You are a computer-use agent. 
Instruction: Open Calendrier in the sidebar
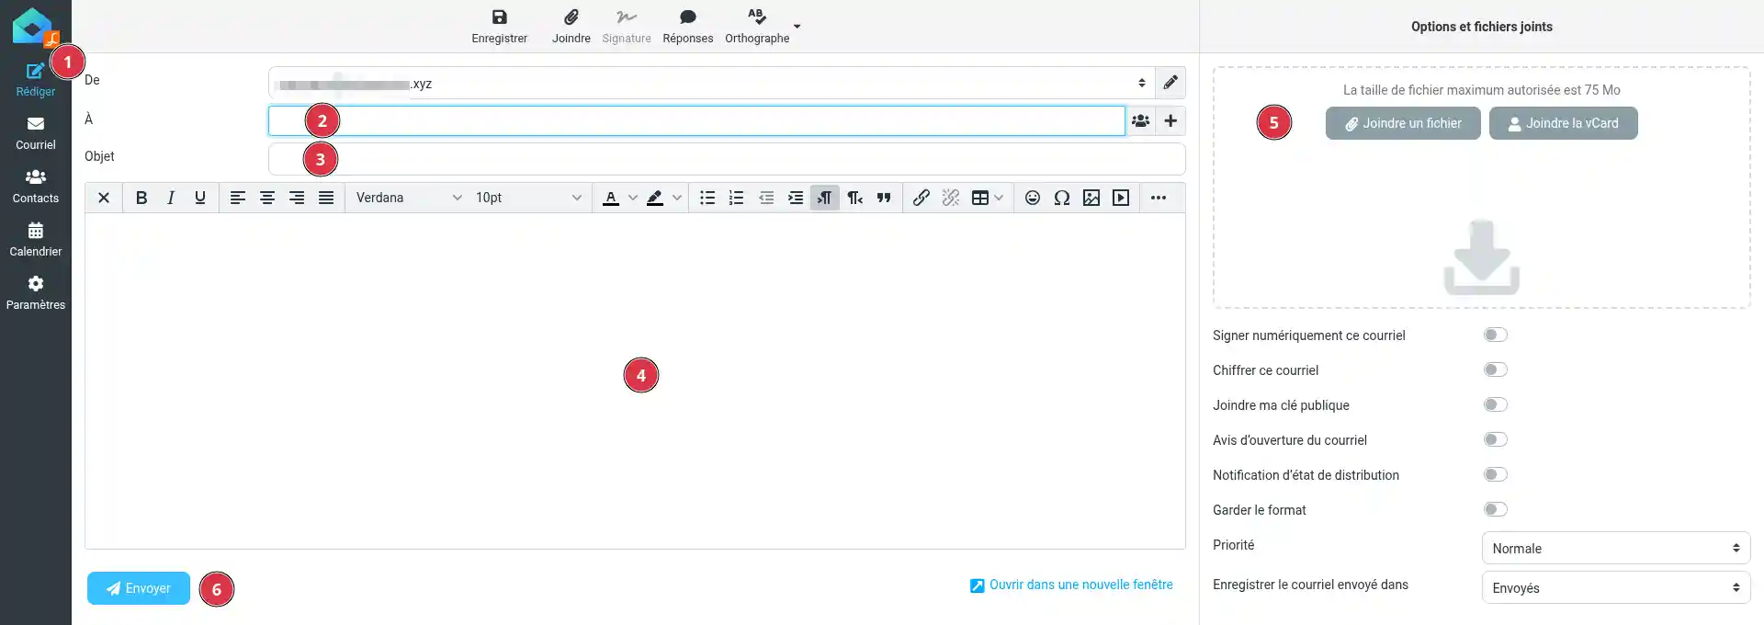pyautogui.click(x=36, y=240)
